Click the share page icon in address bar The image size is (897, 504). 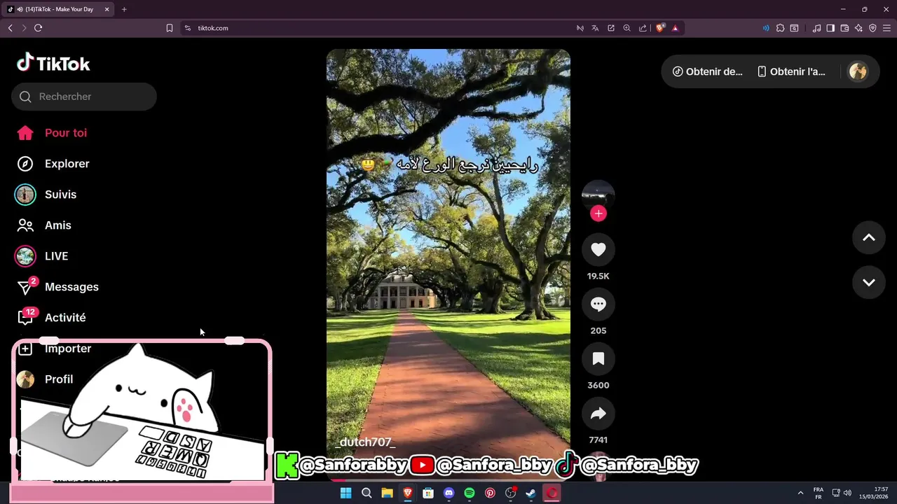643,28
